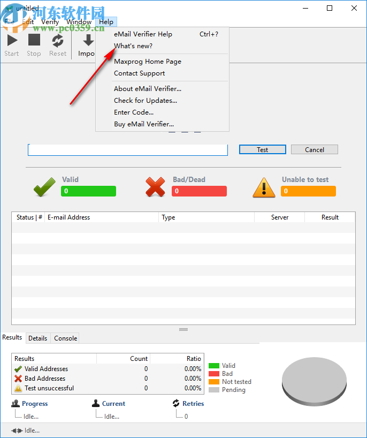The height and width of the screenshot is (438, 367).
Task: Select the Test unsuccessful result row
Action: tap(108, 388)
